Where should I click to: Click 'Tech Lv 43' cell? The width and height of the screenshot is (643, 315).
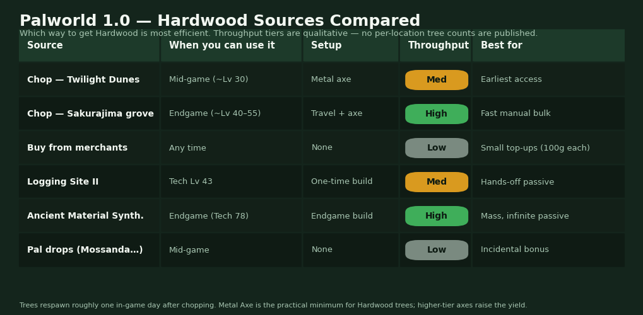232,182
